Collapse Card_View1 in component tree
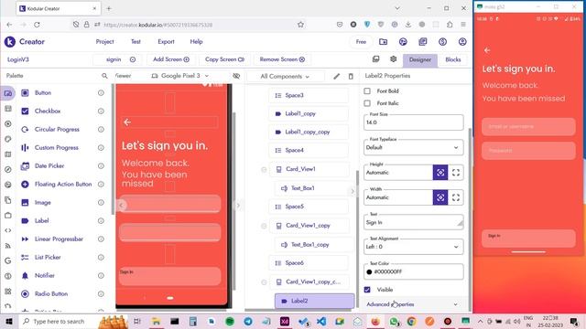Image resolution: width=586 pixels, height=329 pixels. click(264, 170)
